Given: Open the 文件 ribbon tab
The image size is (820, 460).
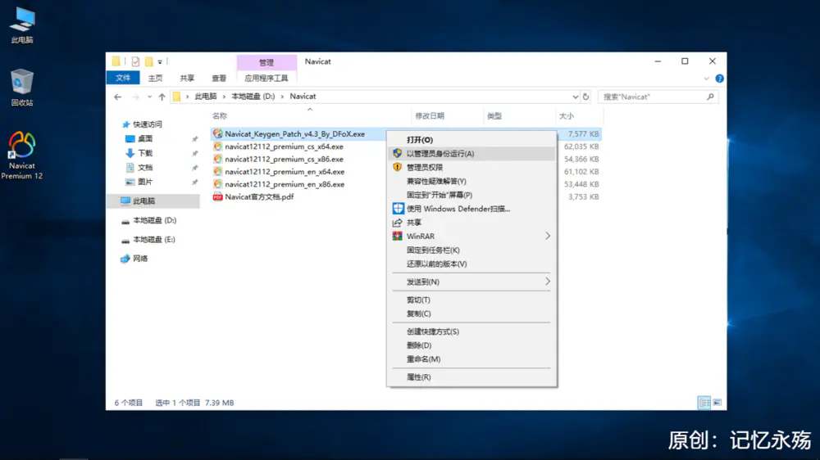Looking at the screenshot, I should click(x=123, y=78).
